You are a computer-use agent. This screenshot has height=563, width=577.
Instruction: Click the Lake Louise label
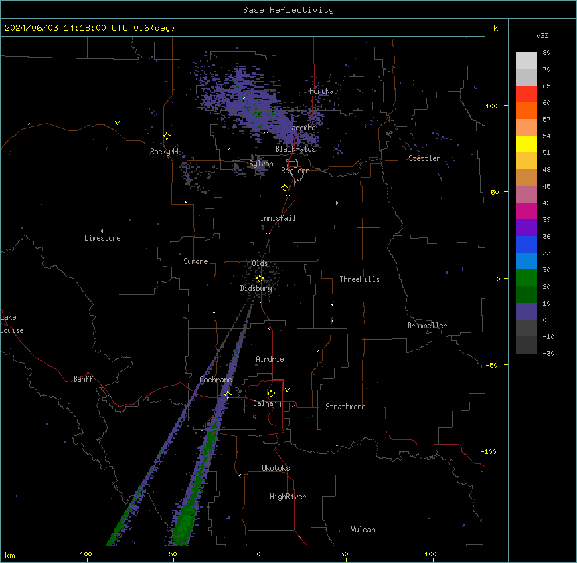point(12,324)
